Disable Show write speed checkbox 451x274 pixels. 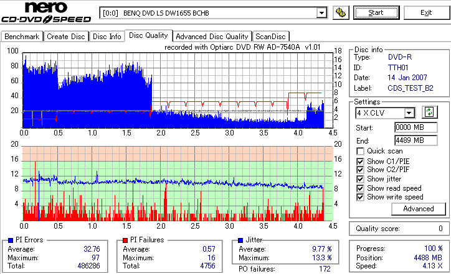point(360,197)
